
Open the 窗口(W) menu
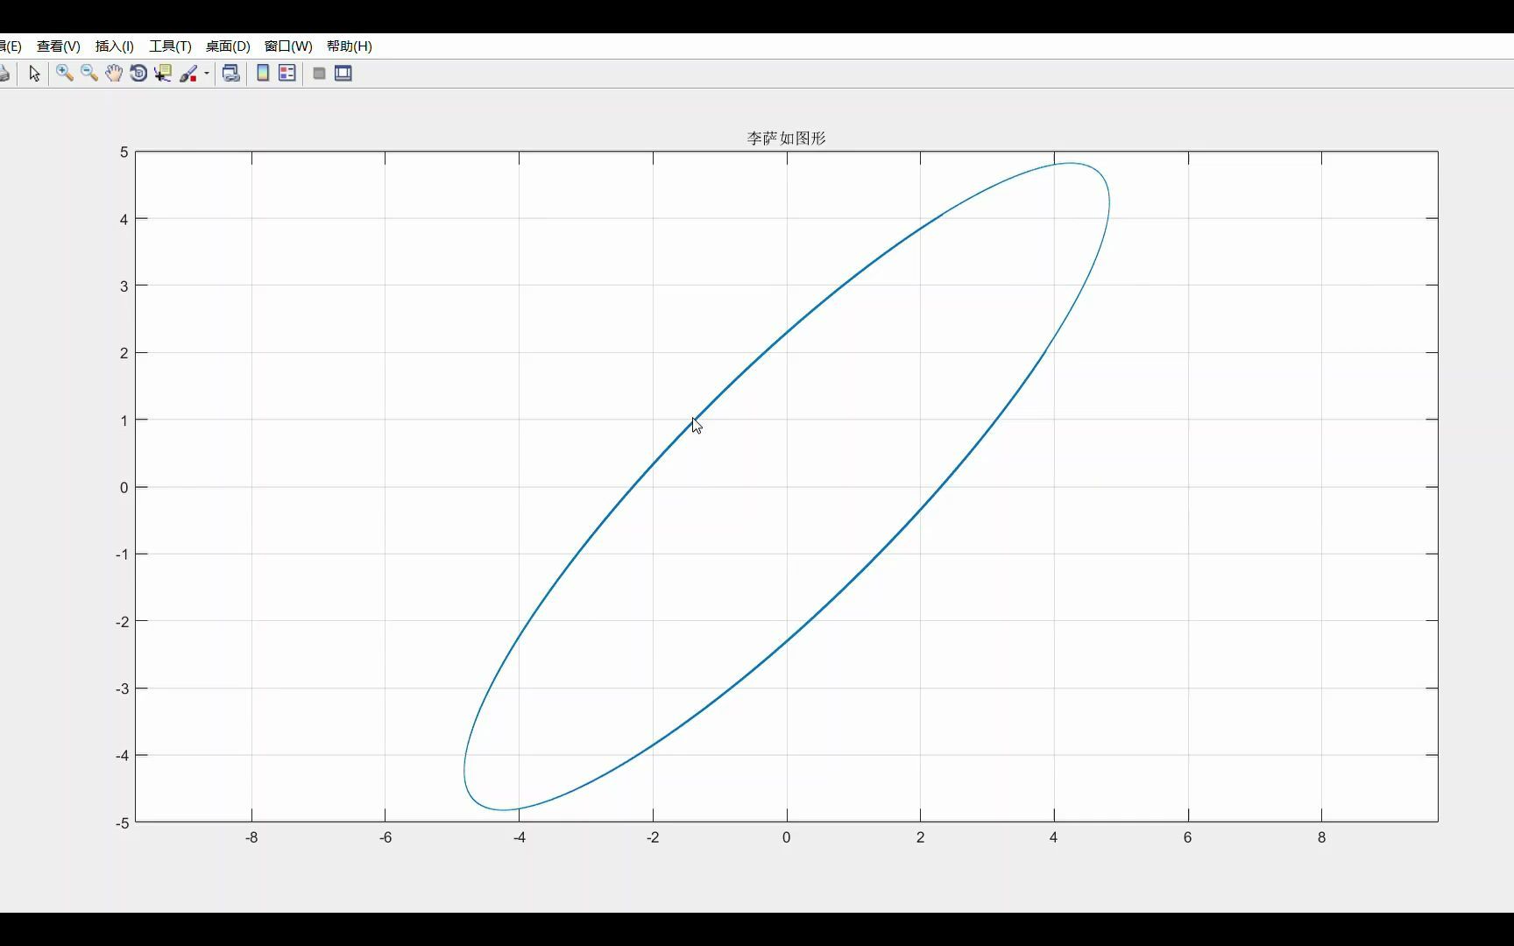pos(288,46)
